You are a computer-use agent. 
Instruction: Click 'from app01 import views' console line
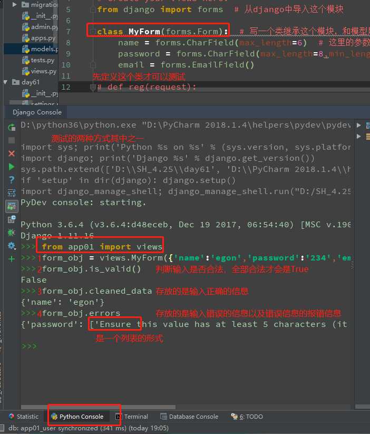click(x=102, y=247)
